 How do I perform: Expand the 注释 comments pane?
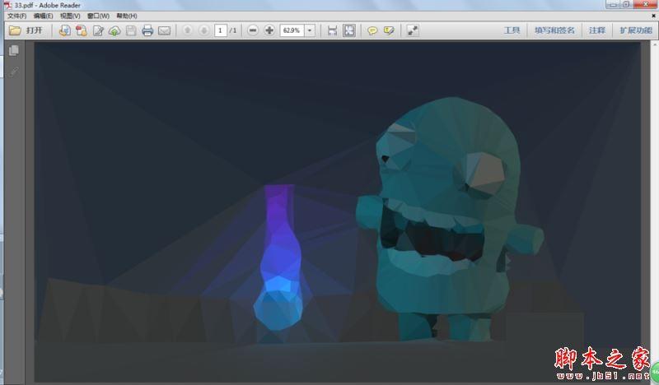click(x=596, y=30)
